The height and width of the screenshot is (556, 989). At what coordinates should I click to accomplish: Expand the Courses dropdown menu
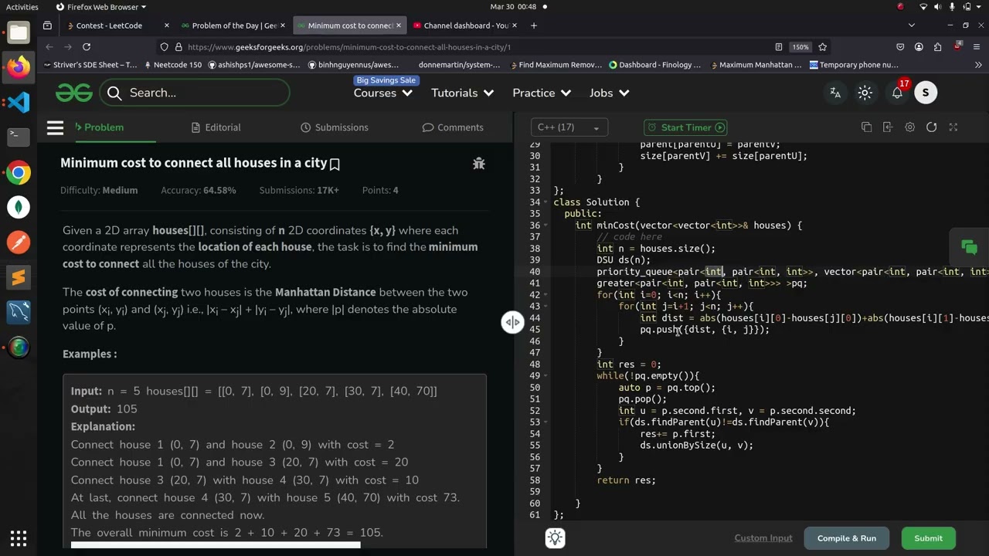pyautogui.click(x=382, y=93)
